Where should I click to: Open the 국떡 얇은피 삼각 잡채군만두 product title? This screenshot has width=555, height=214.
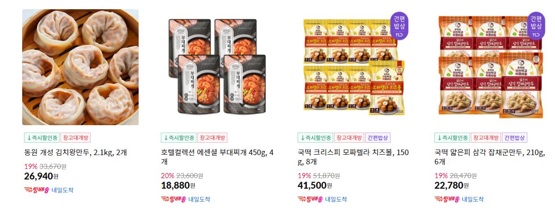pyautogui.click(x=490, y=157)
